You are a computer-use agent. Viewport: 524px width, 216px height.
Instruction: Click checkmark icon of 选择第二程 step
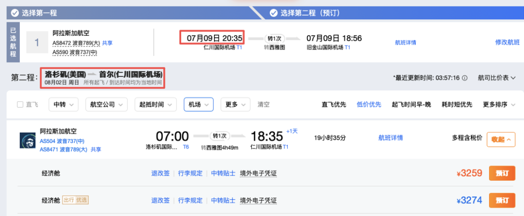[274, 13]
